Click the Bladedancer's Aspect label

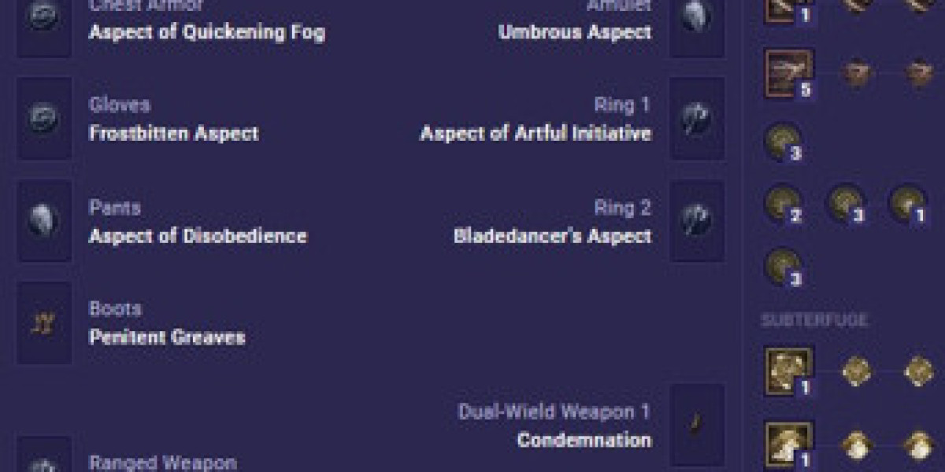click(553, 236)
